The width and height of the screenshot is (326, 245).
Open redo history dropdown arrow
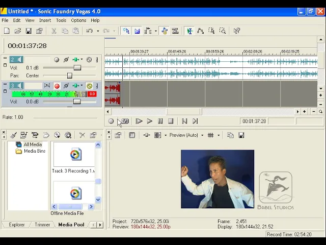click(x=114, y=31)
